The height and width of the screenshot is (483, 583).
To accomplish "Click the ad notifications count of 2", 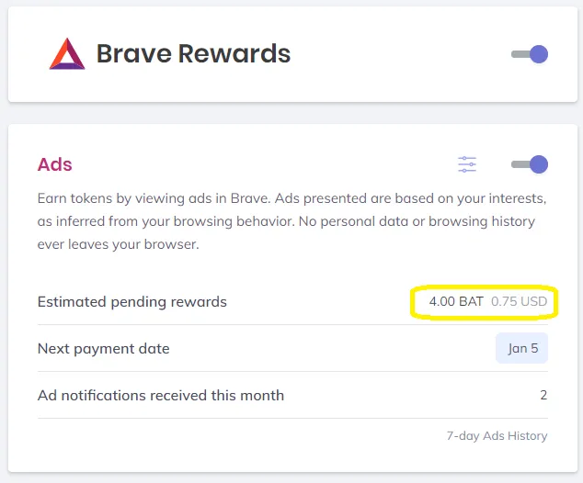I will tap(543, 395).
